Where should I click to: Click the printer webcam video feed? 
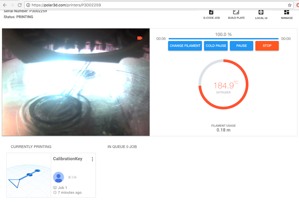[76, 82]
